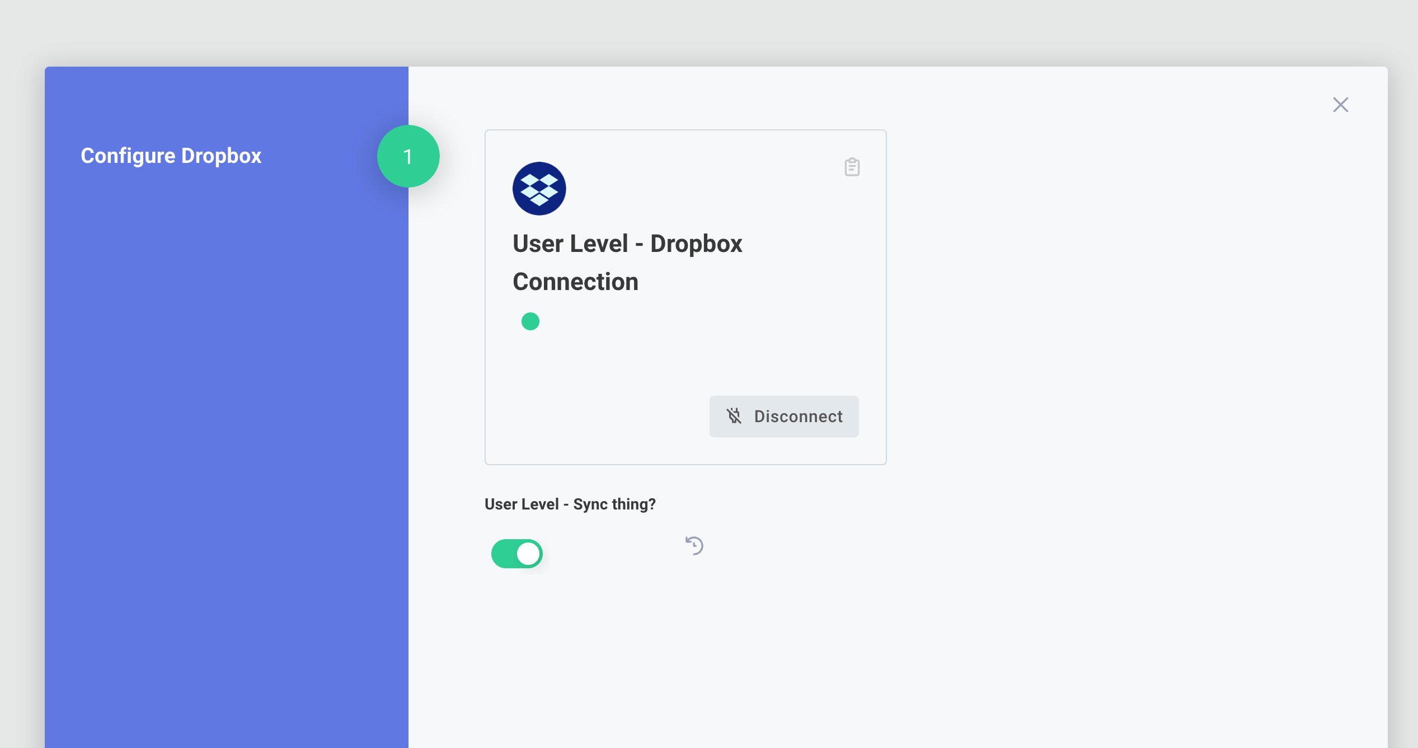Click the clipboard icon in the card corner
The height and width of the screenshot is (748, 1418).
click(x=852, y=167)
